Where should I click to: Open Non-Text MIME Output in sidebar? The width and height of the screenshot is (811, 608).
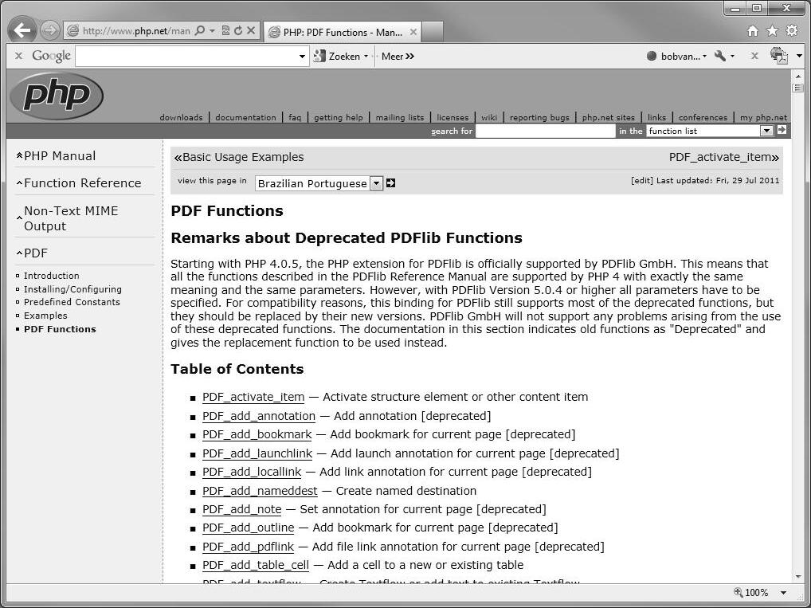71,218
